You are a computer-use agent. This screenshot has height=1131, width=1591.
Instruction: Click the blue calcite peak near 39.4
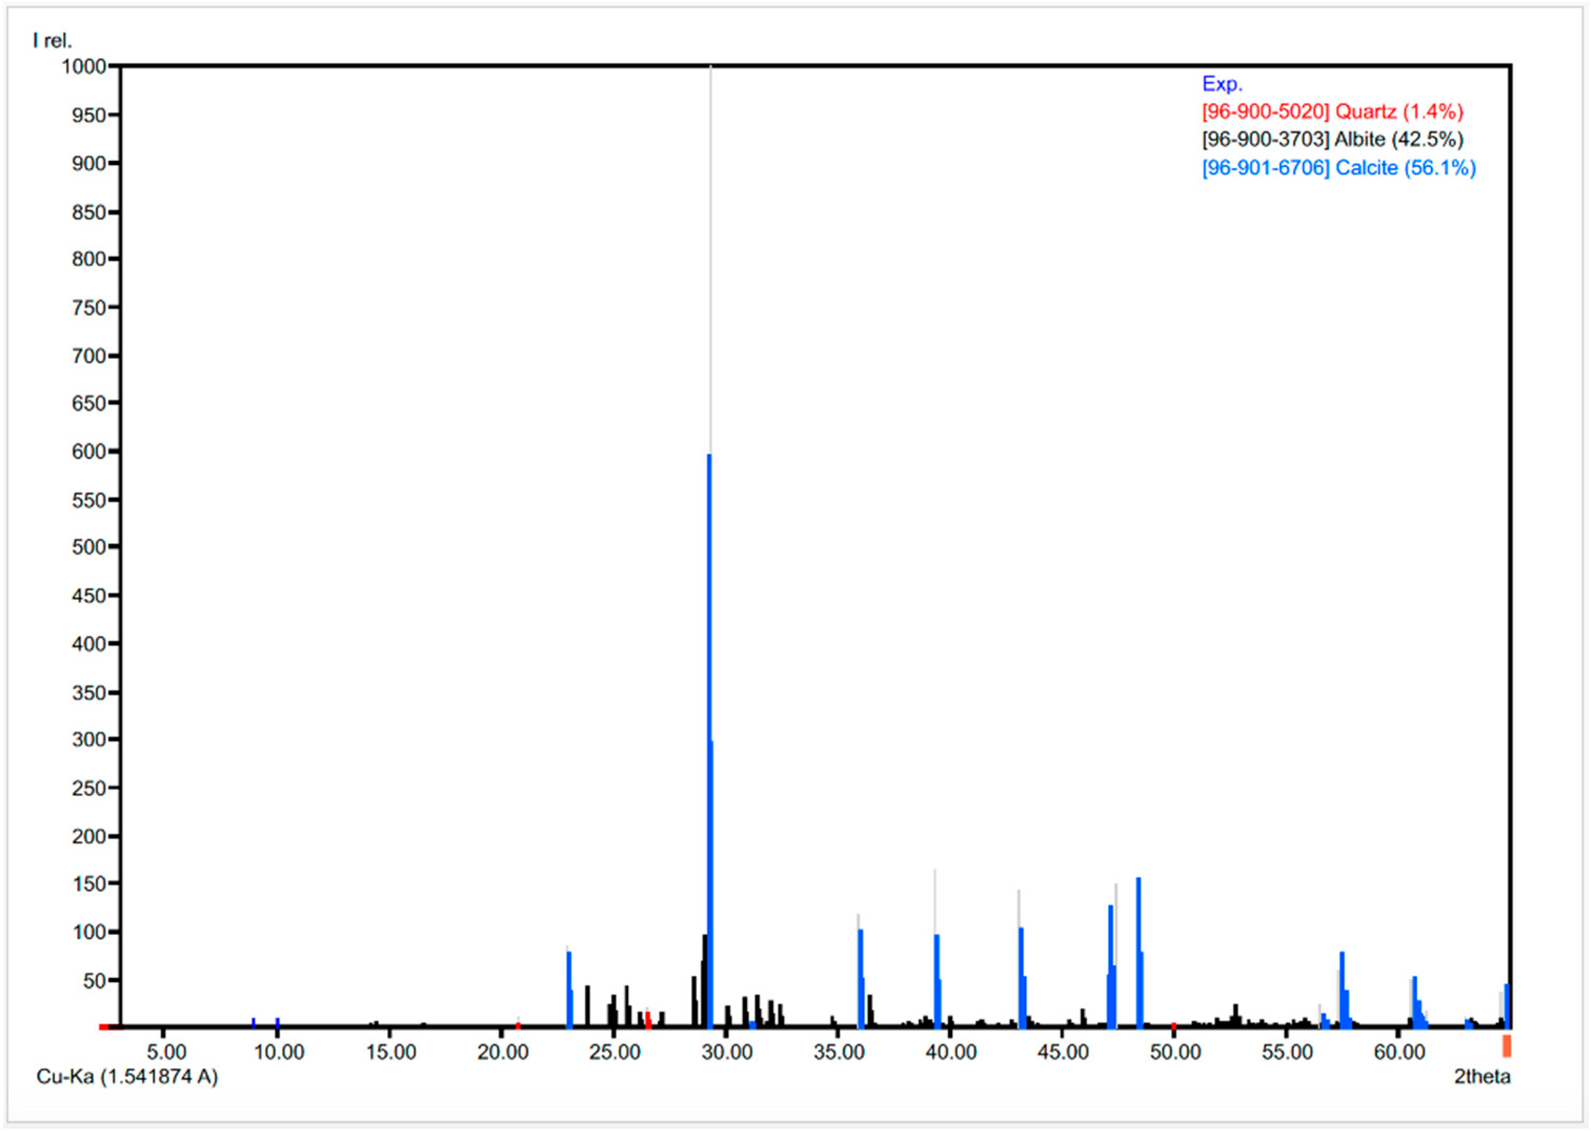pos(937,982)
